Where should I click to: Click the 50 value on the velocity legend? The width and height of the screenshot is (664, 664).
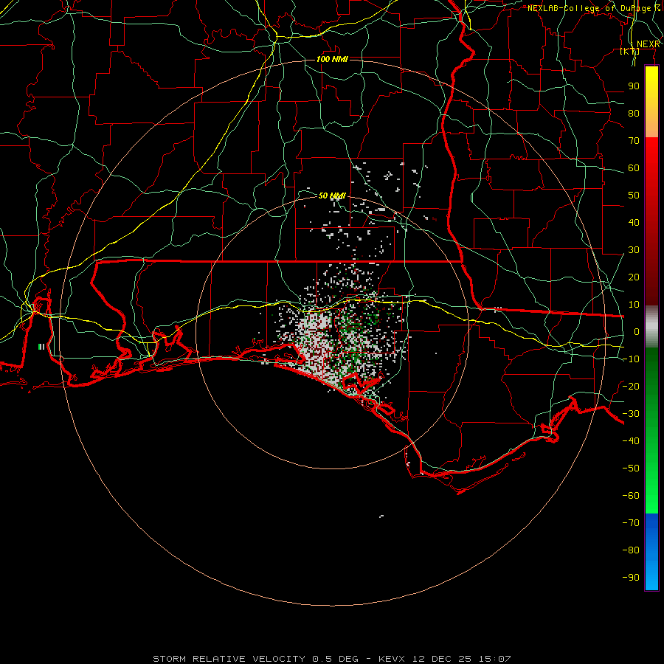[634, 196]
